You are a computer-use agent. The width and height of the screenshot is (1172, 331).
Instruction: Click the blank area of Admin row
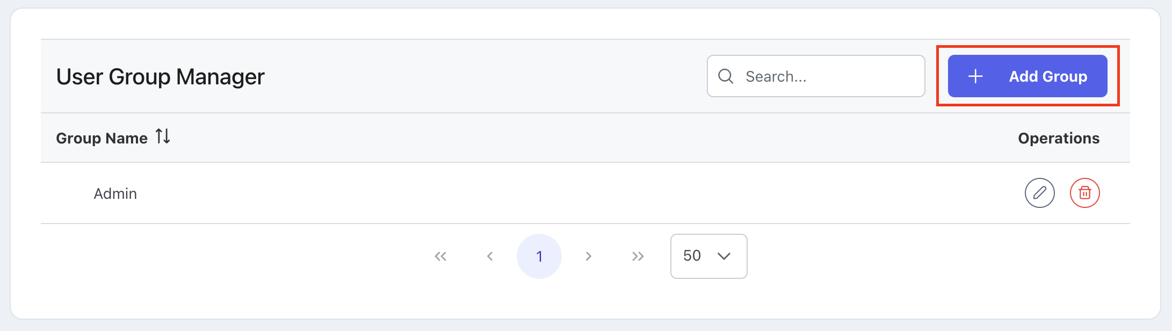[x=580, y=193]
